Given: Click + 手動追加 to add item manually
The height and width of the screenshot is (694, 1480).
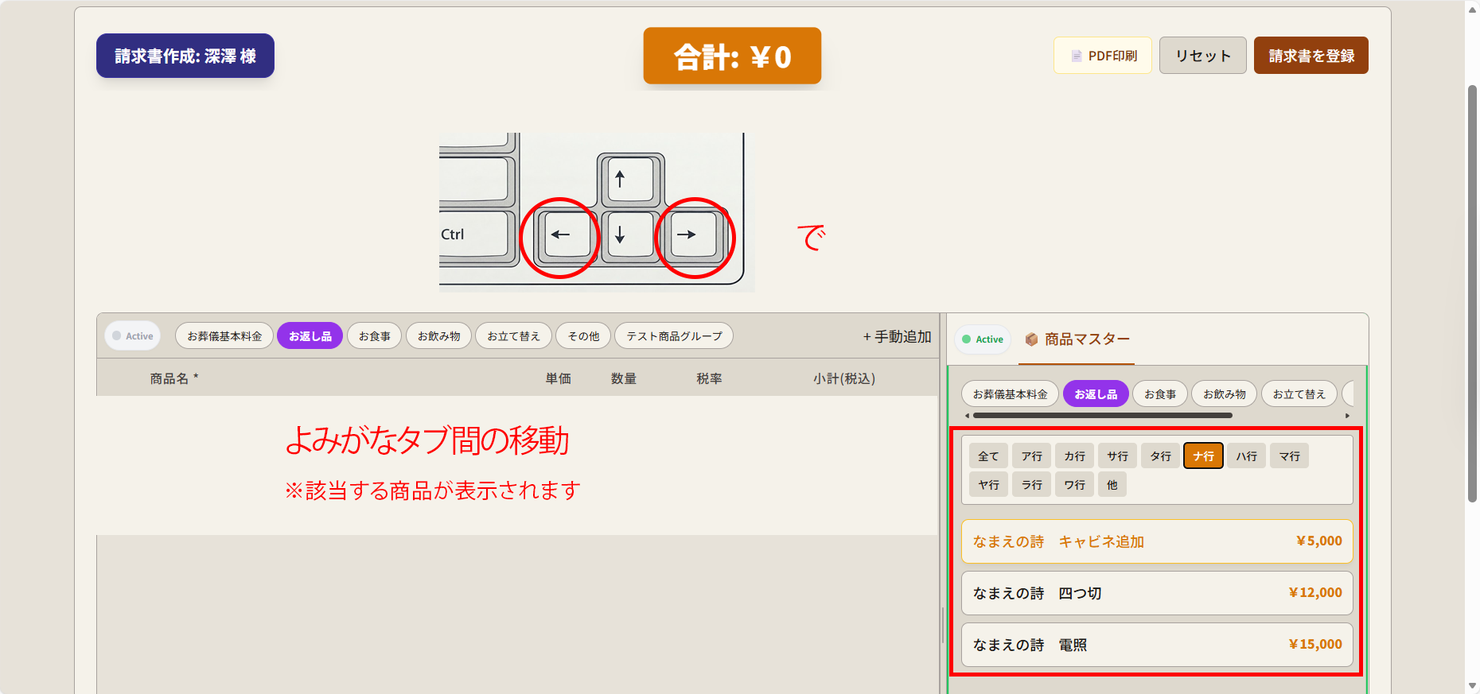Looking at the screenshot, I should (897, 337).
